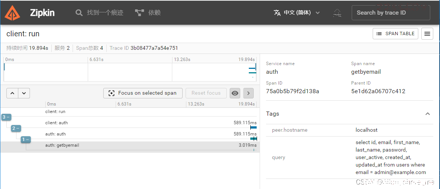
Task: Click the Tags section heading
Action: click(272, 114)
